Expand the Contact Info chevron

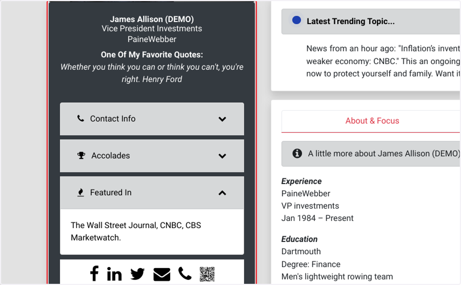point(222,119)
